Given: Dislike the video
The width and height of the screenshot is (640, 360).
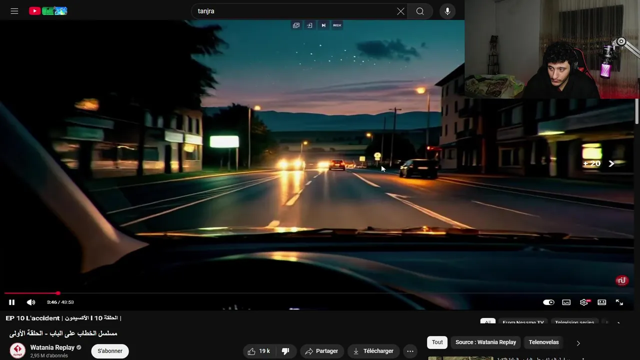Looking at the screenshot, I should [x=285, y=351].
